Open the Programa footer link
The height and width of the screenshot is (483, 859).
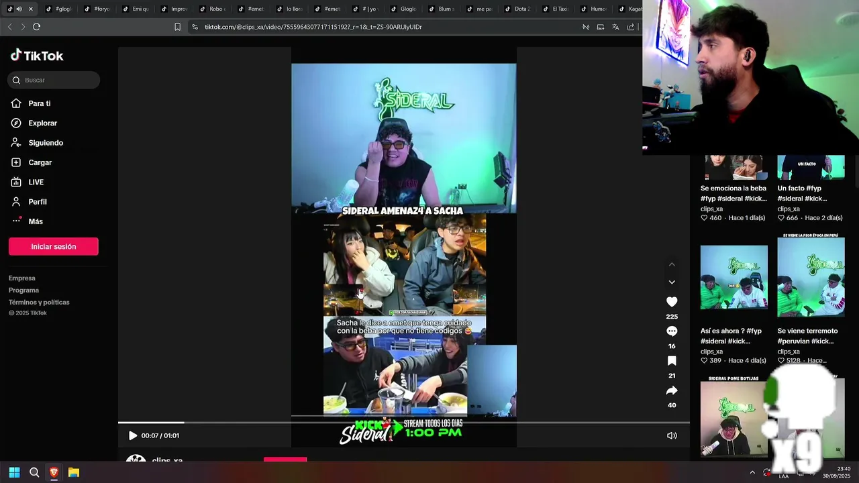point(23,290)
